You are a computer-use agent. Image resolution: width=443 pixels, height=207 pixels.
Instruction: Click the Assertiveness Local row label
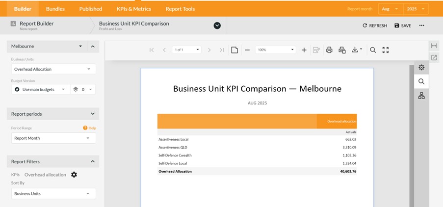click(174, 139)
